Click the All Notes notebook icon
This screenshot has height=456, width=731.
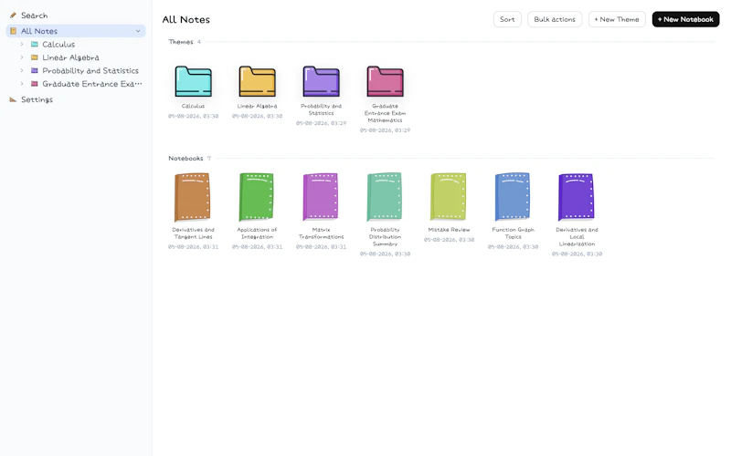click(x=13, y=31)
